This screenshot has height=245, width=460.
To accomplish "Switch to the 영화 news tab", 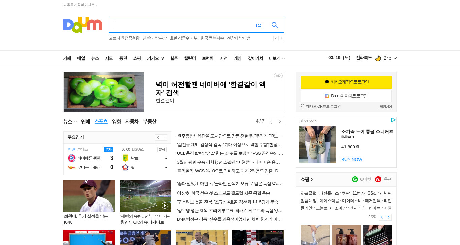I will pos(117,122).
